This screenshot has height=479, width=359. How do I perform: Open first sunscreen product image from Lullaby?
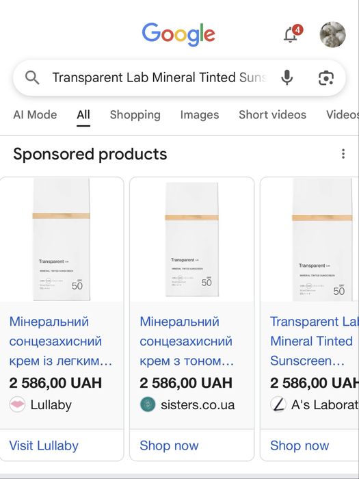click(x=62, y=239)
